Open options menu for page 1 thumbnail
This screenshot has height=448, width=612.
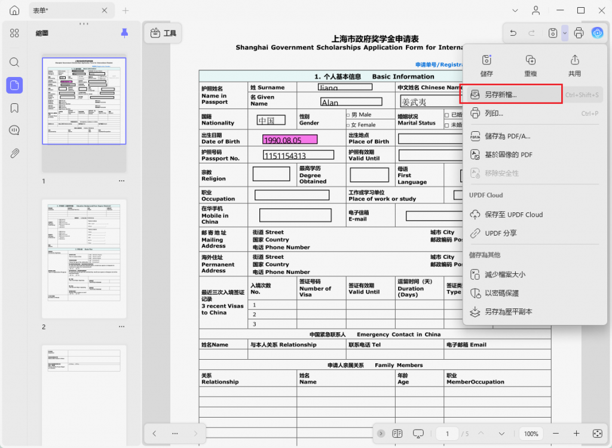pyautogui.click(x=121, y=181)
